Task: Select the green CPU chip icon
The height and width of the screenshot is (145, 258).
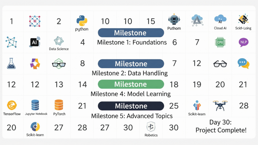Action: [x=220, y=42]
